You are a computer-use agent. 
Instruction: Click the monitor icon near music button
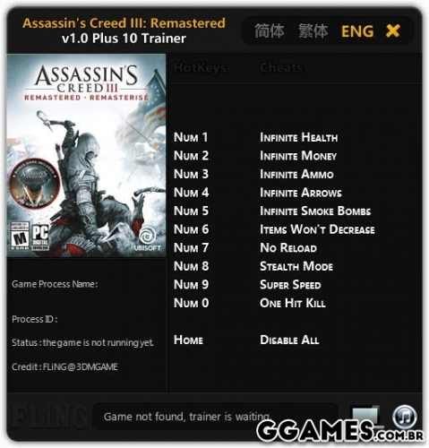pos(366,416)
